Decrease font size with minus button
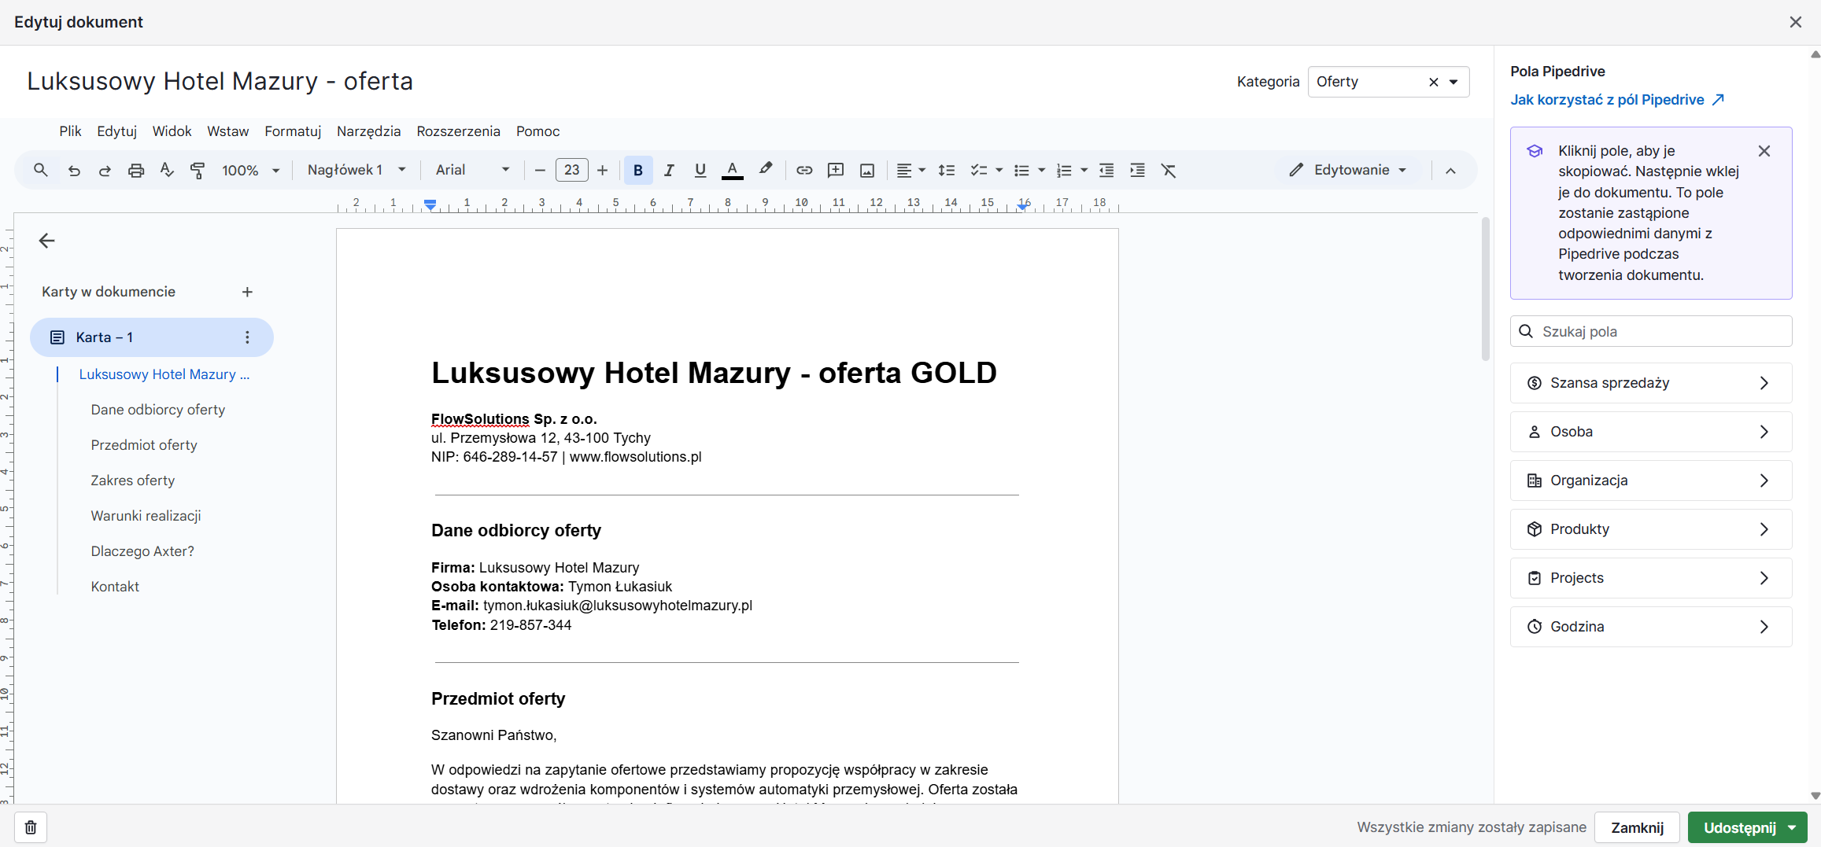The image size is (1821, 847). click(x=540, y=170)
